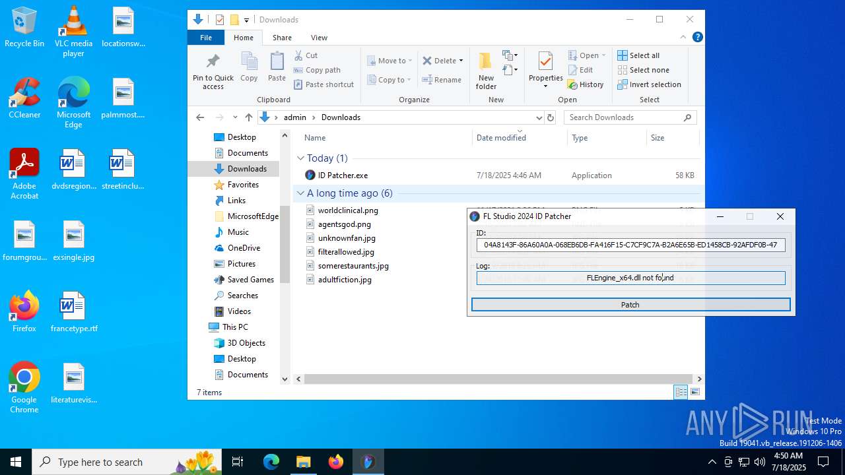Click Select none
Screen dimensions: 845x475
643,70
